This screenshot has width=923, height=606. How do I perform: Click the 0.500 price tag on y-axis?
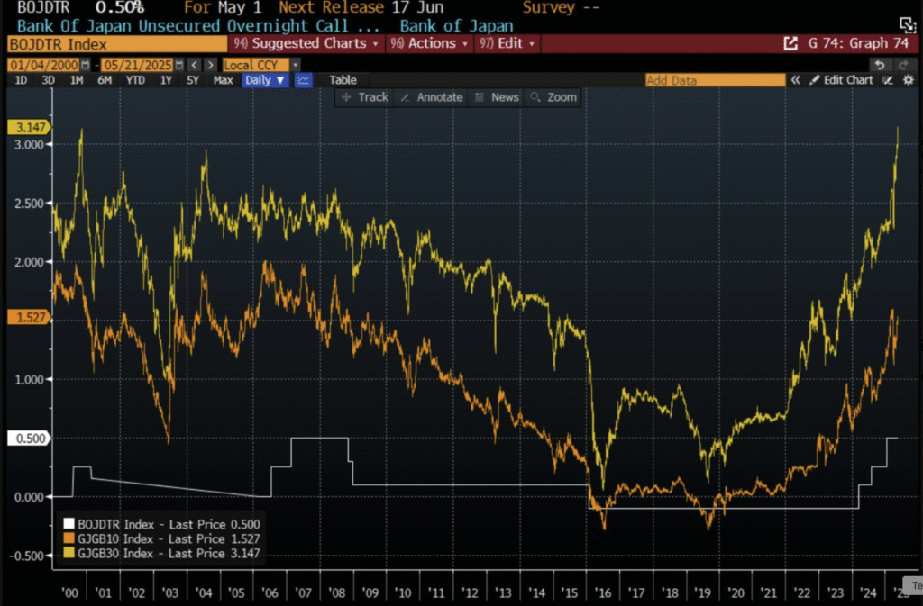pos(30,439)
